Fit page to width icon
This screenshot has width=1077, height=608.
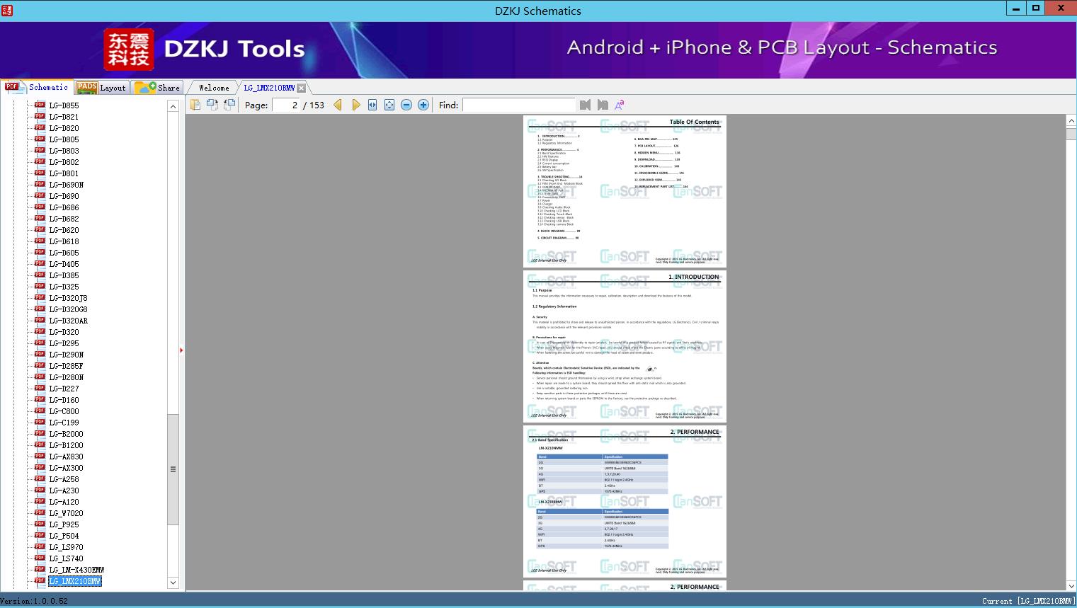pyautogui.click(x=372, y=105)
